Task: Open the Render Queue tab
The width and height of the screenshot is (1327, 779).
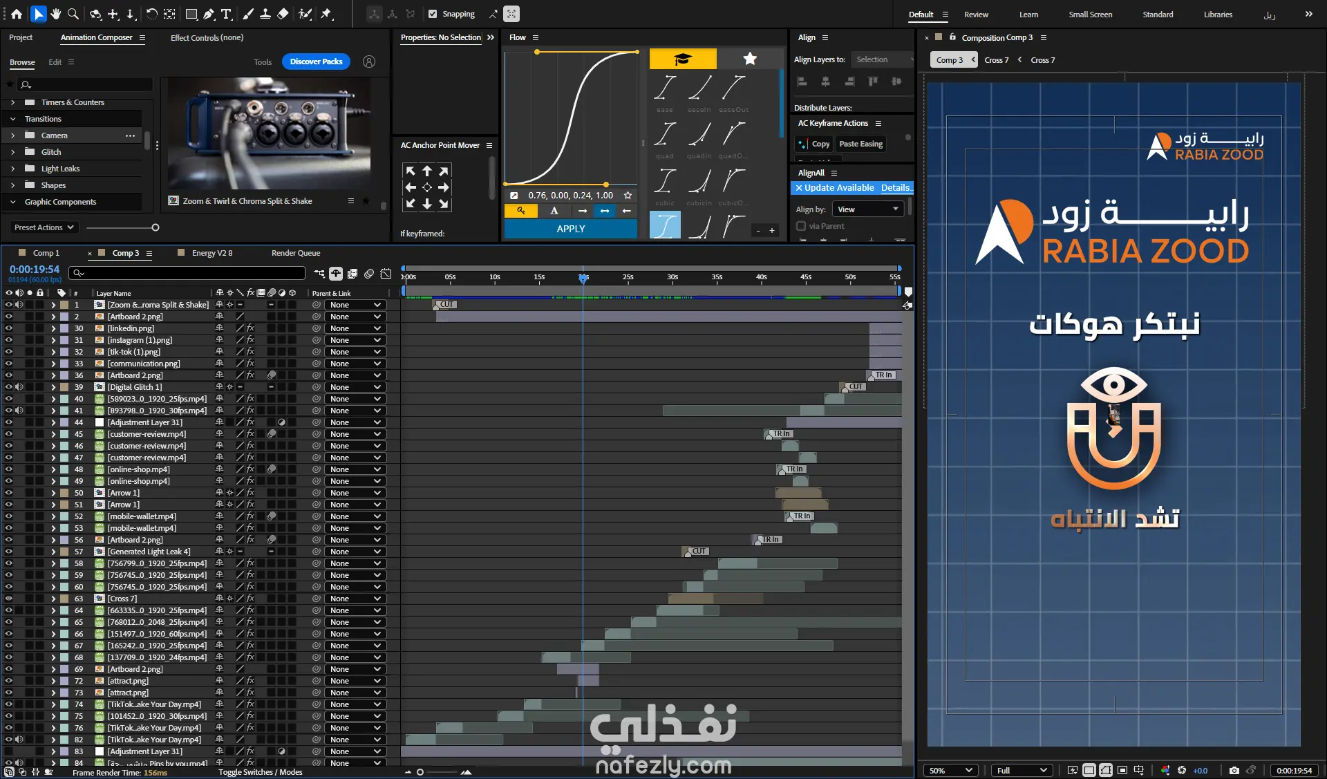Action: pos(296,253)
